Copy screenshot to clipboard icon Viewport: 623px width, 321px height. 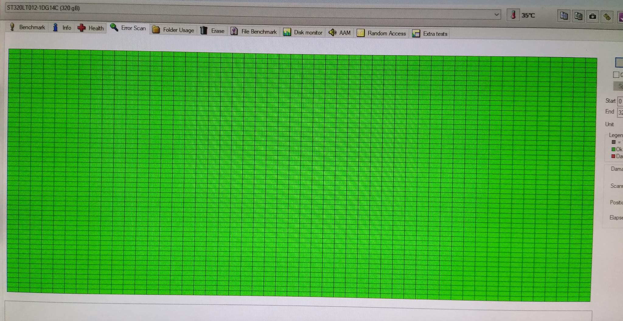click(x=578, y=16)
